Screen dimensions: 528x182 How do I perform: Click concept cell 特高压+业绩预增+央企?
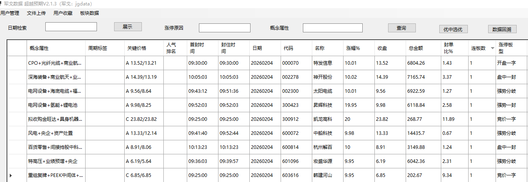click(x=56, y=161)
